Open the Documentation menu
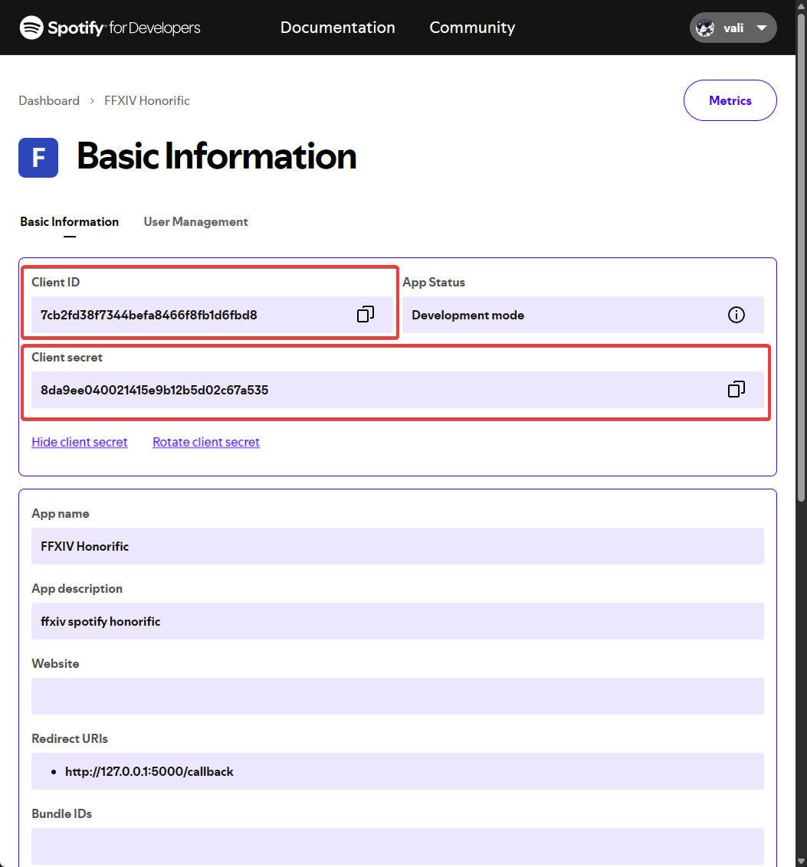The height and width of the screenshot is (867, 807). (337, 28)
